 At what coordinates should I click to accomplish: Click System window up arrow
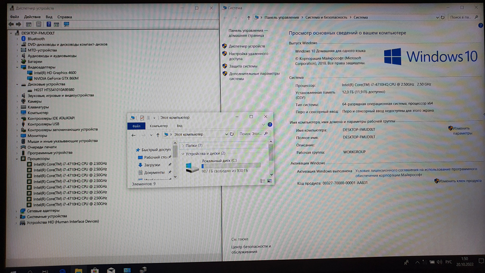click(249, 18)
